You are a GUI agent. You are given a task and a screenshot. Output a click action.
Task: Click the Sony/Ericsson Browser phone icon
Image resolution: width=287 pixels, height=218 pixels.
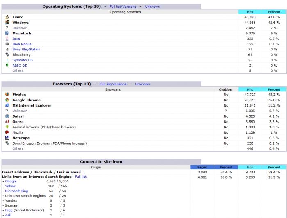click(7, 143)
